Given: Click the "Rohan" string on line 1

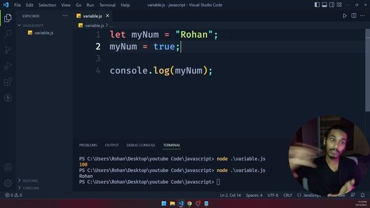Looking at the screenshot, I should pos(194,35).
